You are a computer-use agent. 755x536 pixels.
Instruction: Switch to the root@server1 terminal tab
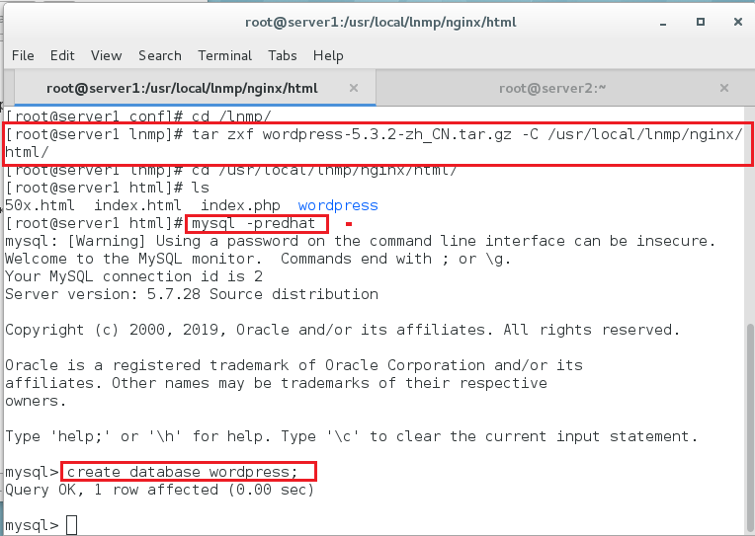point(195,88)
